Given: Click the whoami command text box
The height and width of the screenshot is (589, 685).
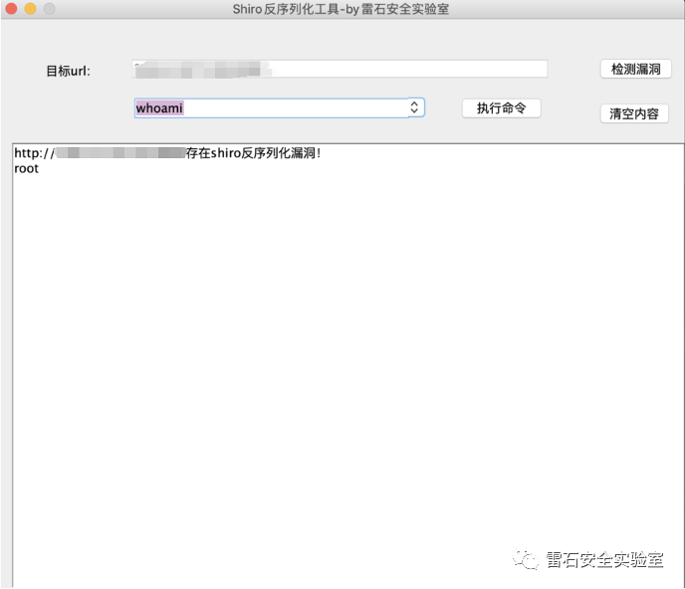Looking at the screenshot, I should coord(271,107).
